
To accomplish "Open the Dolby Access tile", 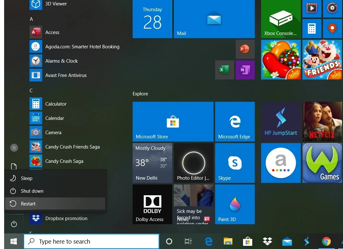I will [152, 204].
